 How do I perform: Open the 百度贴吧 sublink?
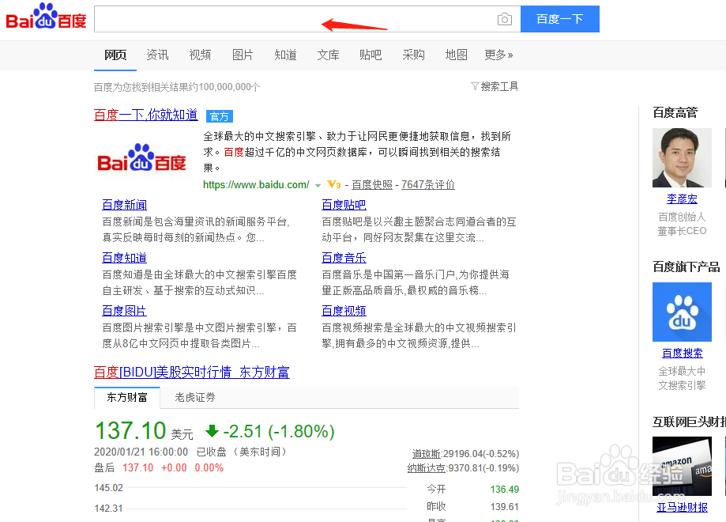(x=344, y=204)
